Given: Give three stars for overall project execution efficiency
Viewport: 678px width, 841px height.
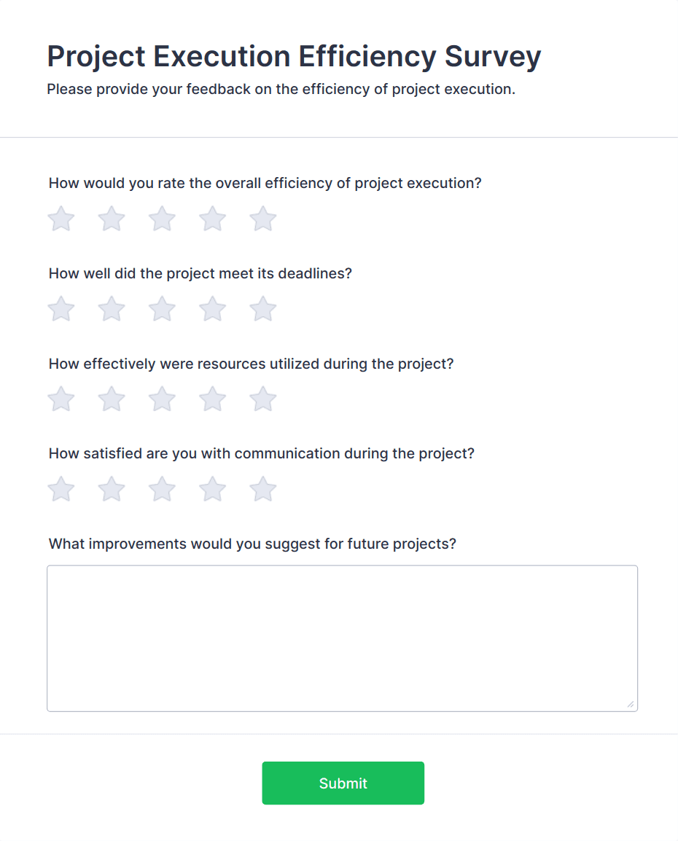Looking at the screenshot, I should [161, 219].
